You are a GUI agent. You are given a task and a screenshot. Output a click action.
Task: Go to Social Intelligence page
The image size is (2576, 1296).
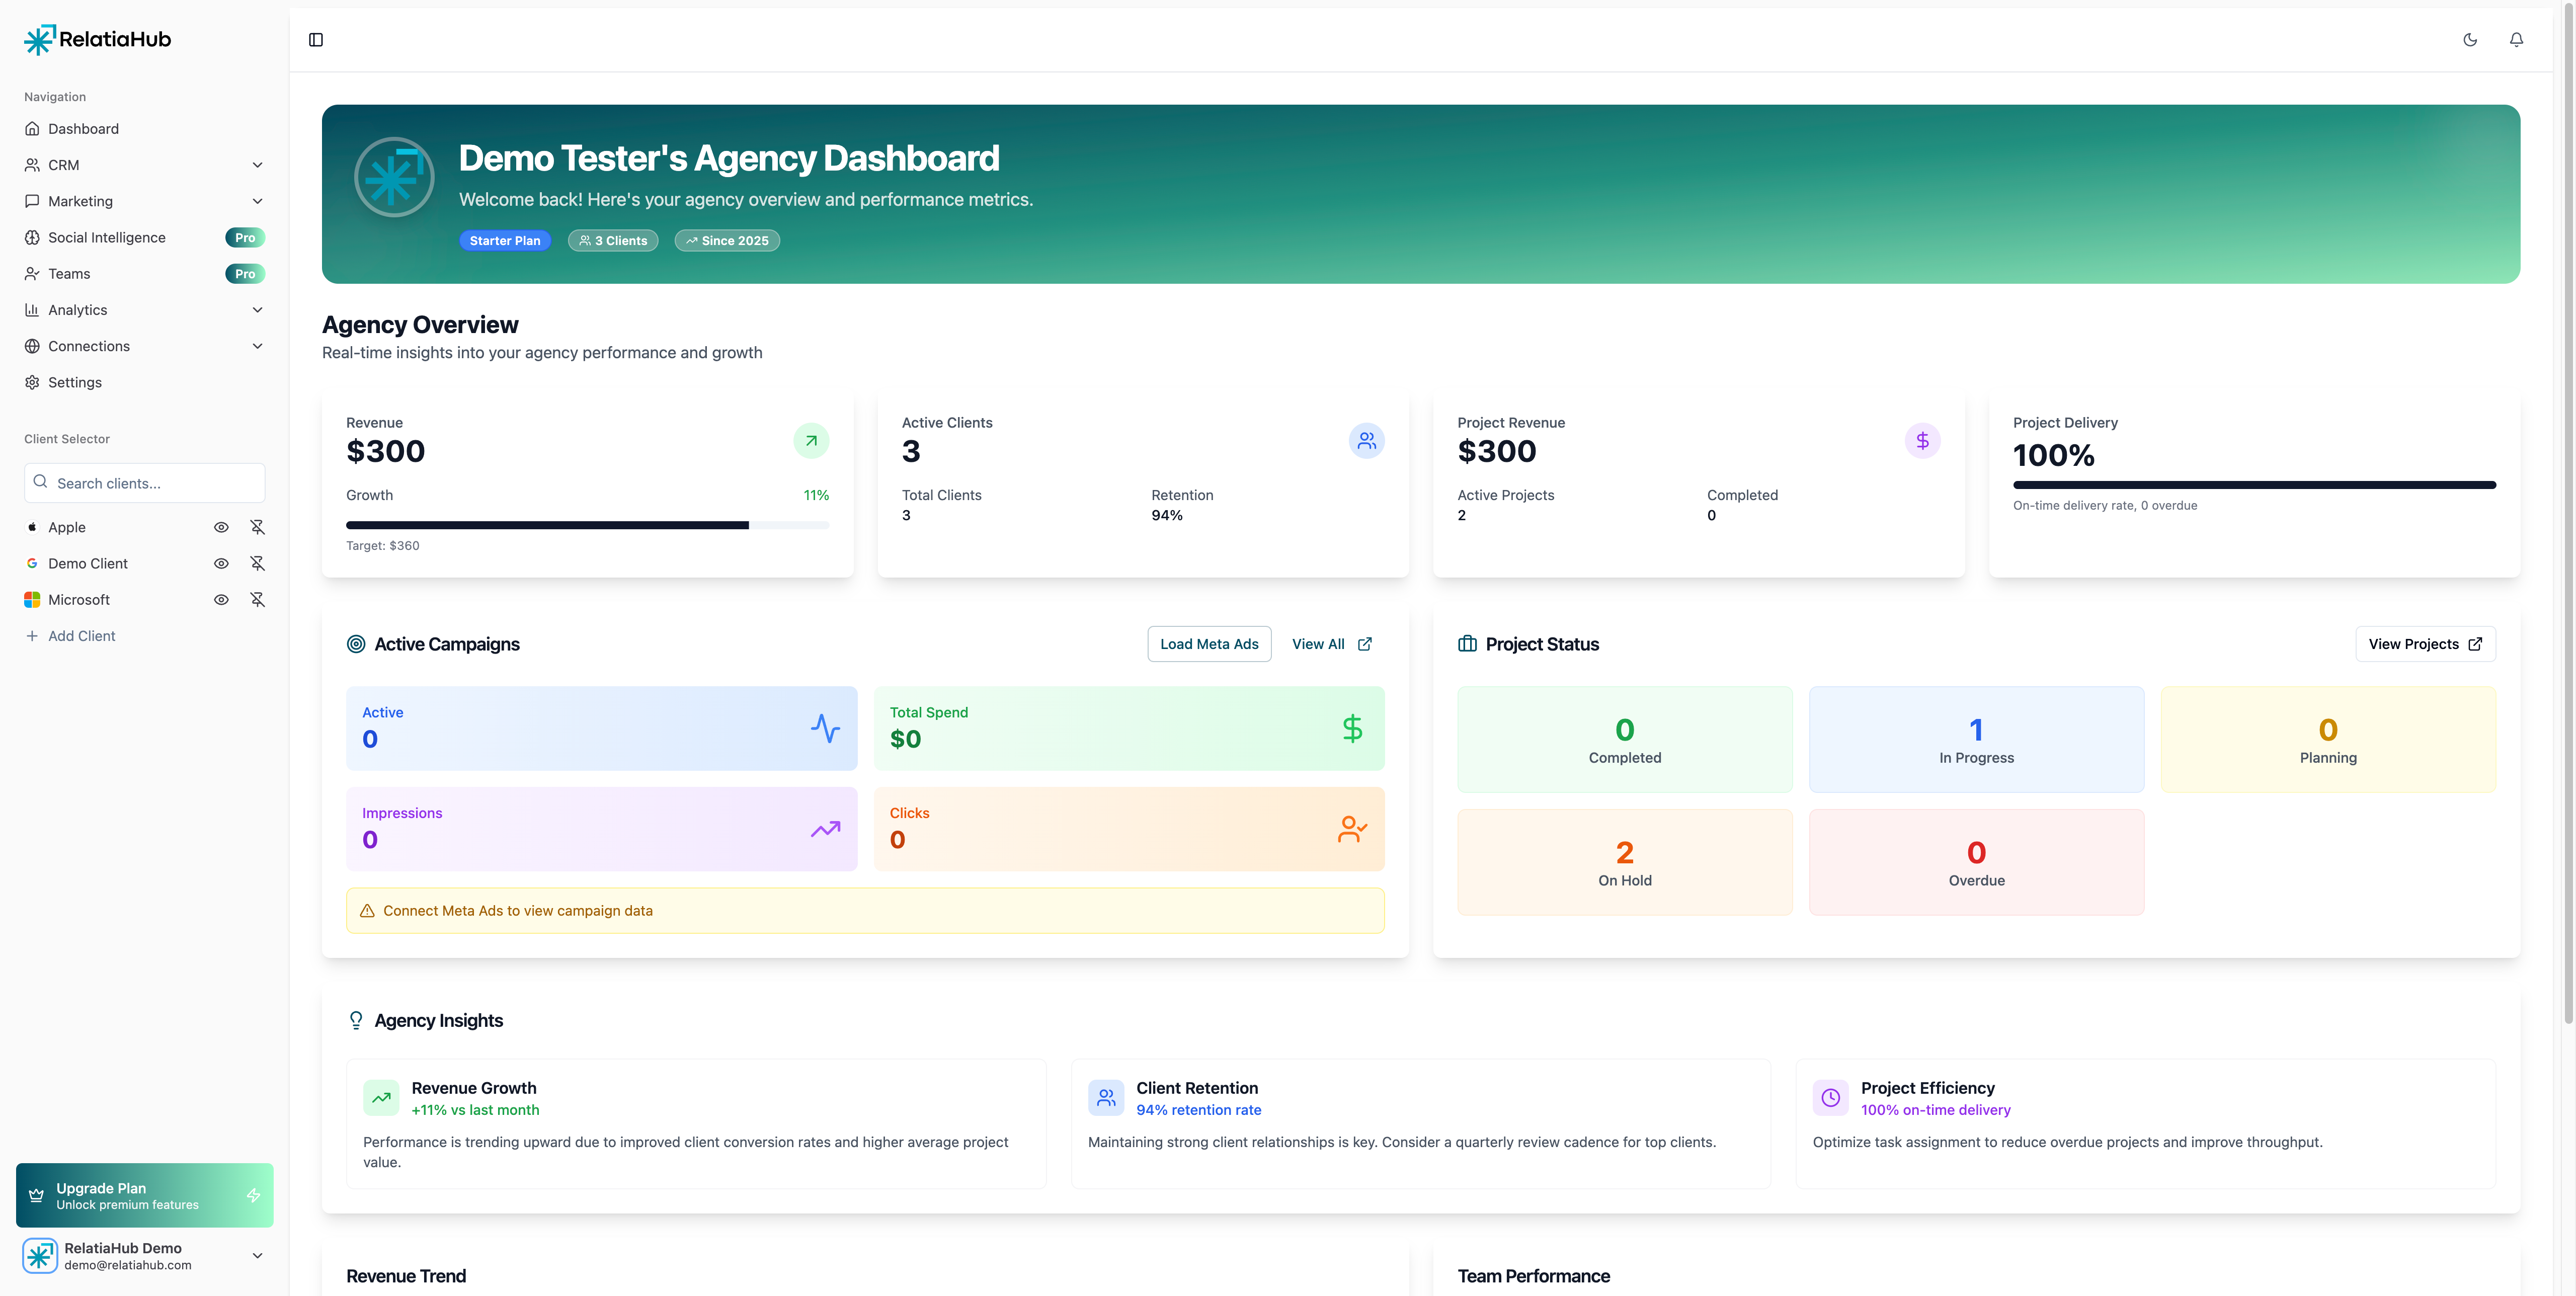107,237
